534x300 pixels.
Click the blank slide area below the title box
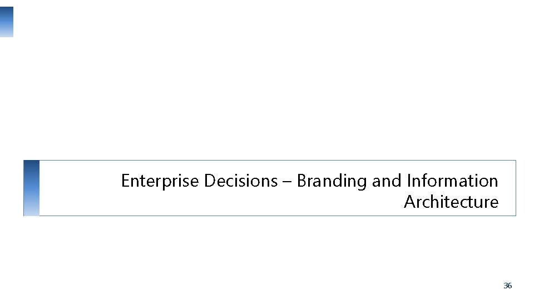click(267, 256)
